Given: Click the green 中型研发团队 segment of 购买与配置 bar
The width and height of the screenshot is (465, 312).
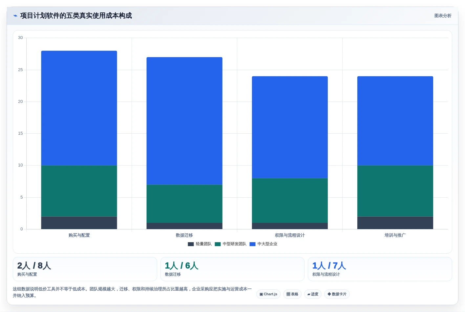Looking at the screenshot, I should click(79, 191).
